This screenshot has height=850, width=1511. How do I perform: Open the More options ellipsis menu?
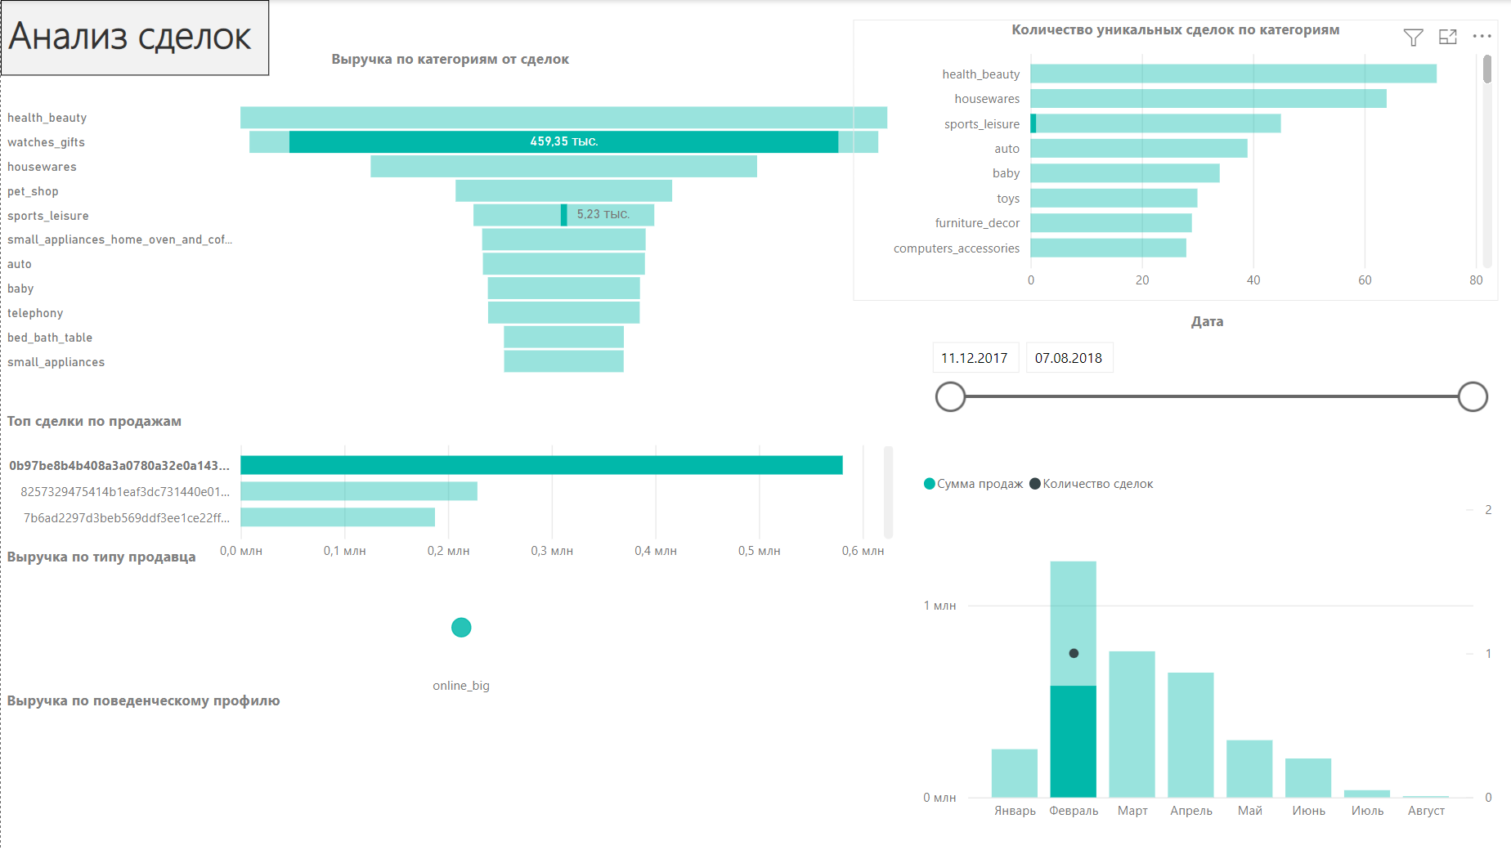[1482, 36]
